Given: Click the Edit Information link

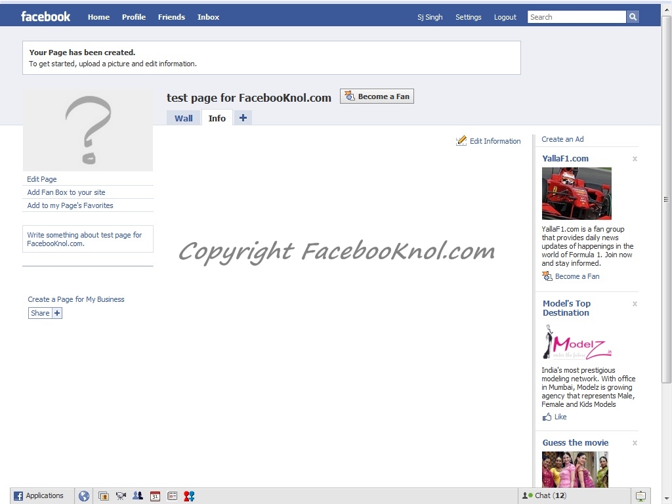Looking at the screenshot, I should [x=495, y=141].
